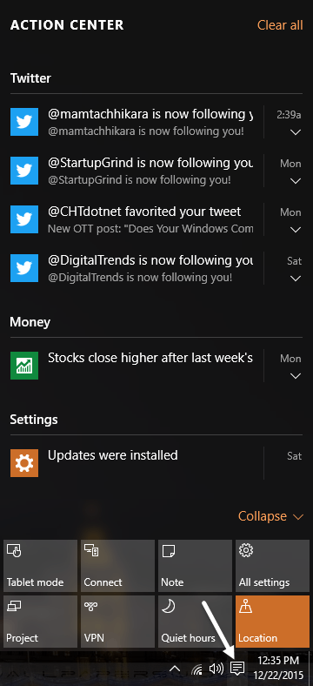Clear all notifications

(280, 25)
